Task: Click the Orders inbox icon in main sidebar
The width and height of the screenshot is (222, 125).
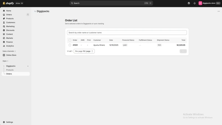Action: (4, 15)
